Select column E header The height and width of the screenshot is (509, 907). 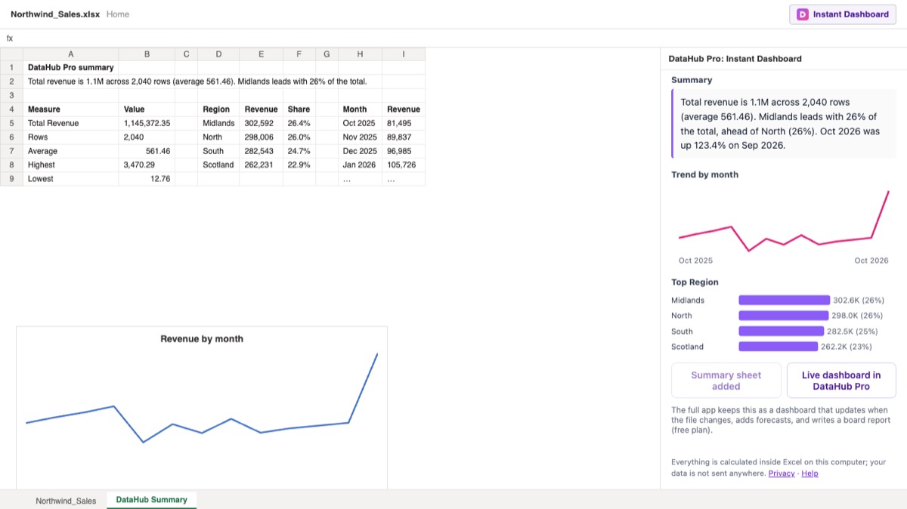click(x=262, y=54)
